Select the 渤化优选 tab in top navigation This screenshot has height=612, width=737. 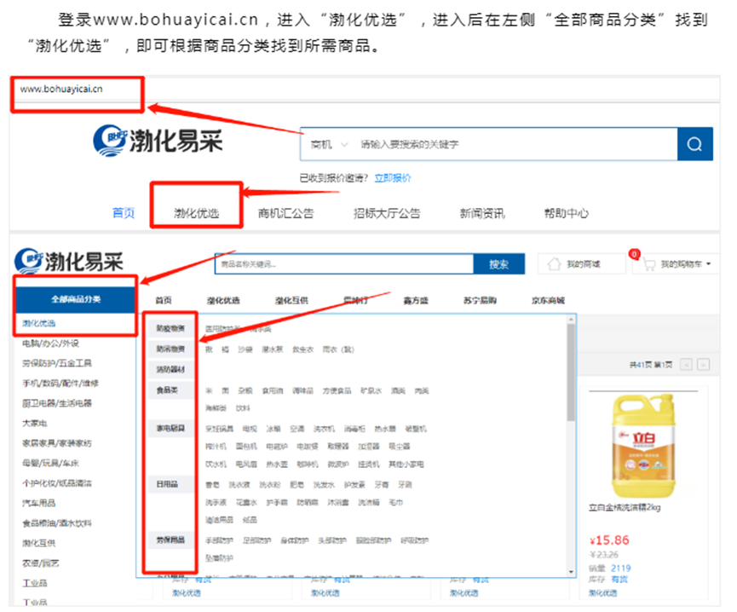(x=196, y=213)
